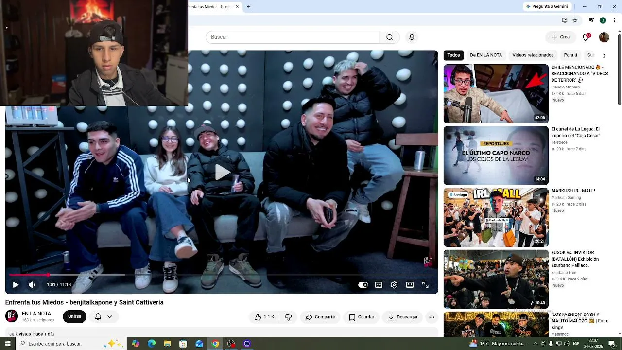Open the MARKUSH IRL MALL thumbnail
Image resolution: width=622 pixels, height=350 pixels.
tap(496, 217)
